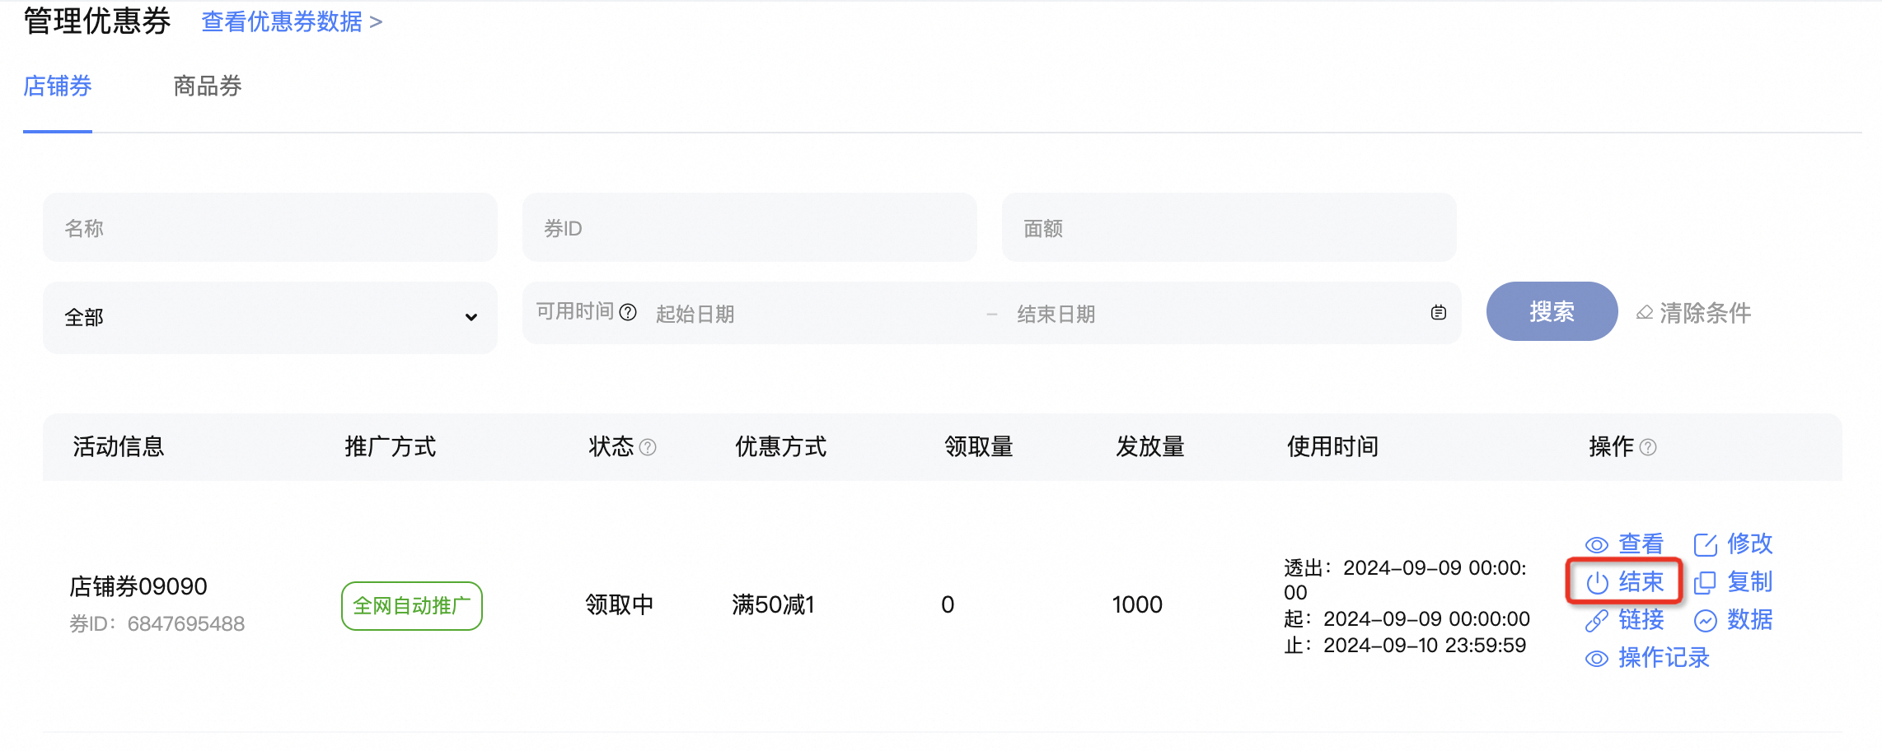Expand the 全部 status dropdown

pos(270,318)
